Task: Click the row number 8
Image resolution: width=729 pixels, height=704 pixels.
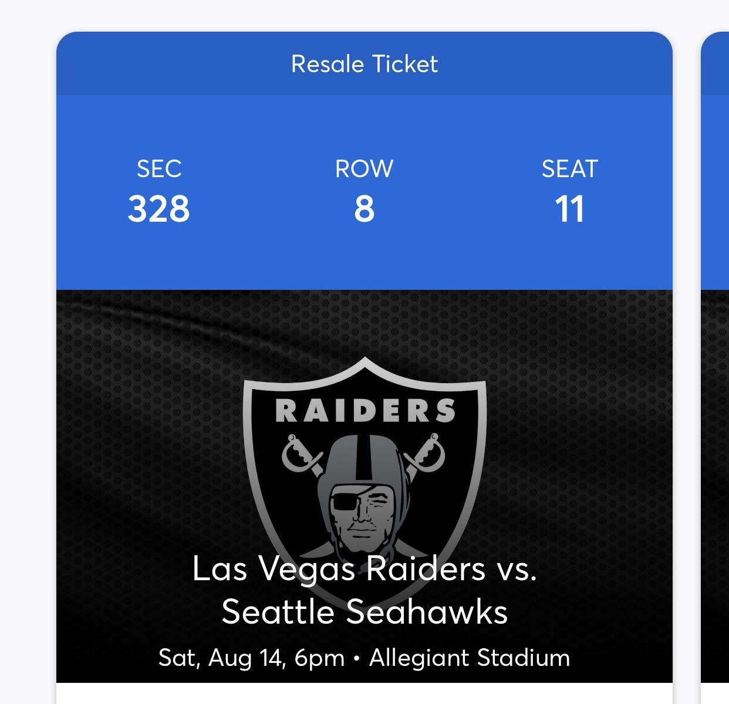Action: point(364,209)
